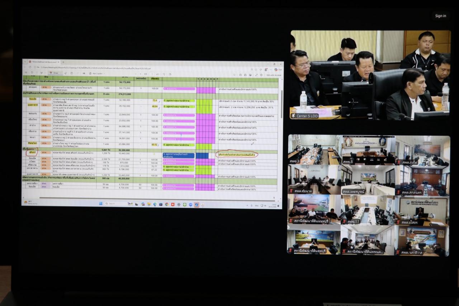Open weather widget on taskbar

pos(30,203)
